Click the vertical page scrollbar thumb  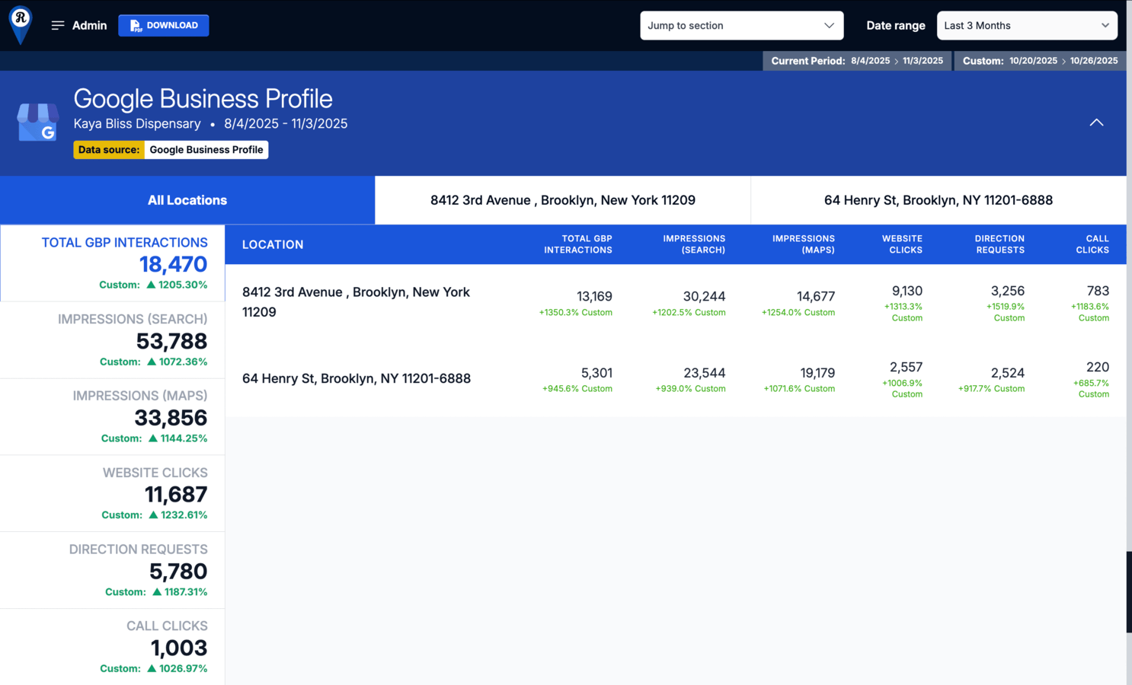[x=1128, y=592]
